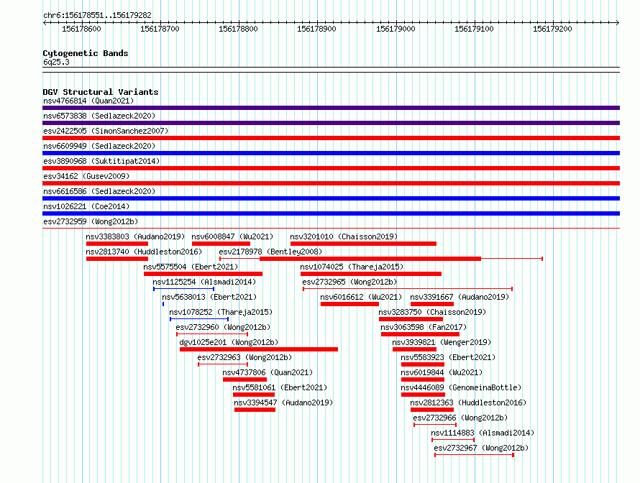Click nsv1078252 (Thareja2015) label
The image size is (640, 483).
point(221,312)
